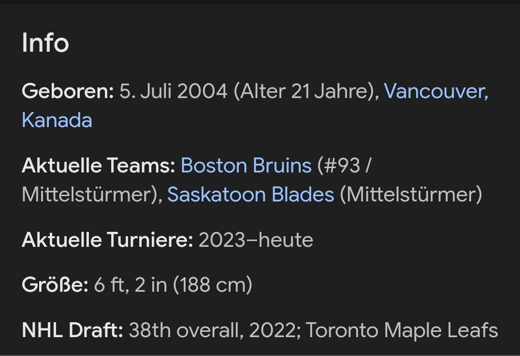Click the 188 cm height value
The image size is (520, 356).
pos(213,285)
